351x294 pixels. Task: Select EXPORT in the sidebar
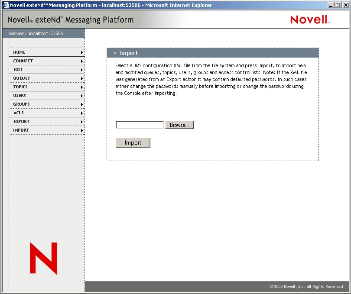coord(47,122)
